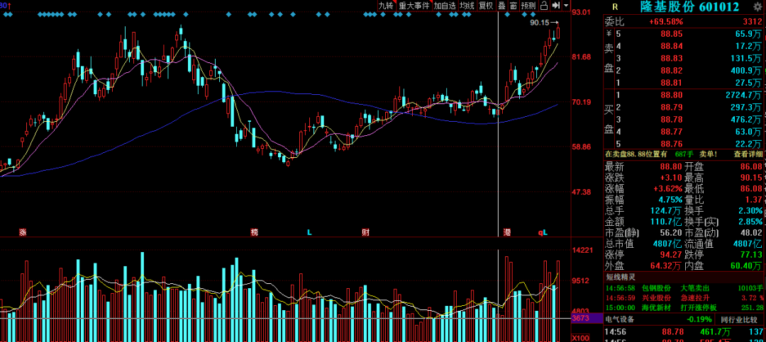The image size is (766, 342).
Task: Add stock via 加自选 button
Action: pos(445,6)
